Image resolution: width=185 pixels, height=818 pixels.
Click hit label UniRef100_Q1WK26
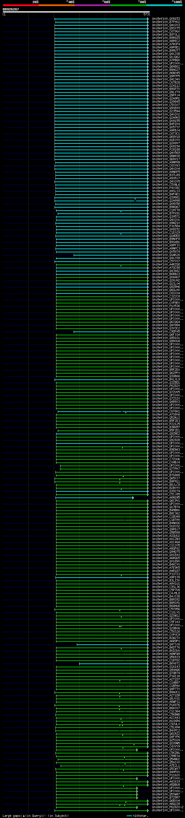tap(166, 255)
